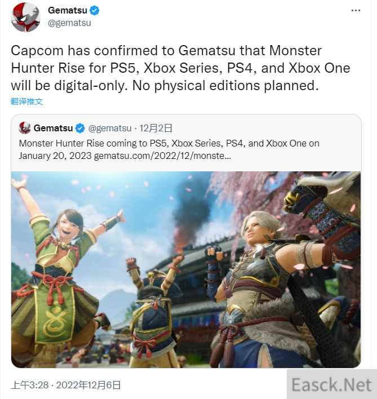377x399 pixels.
Task: Click small Gematsu avatar in quoted tweet
Action: coord(25,128)
